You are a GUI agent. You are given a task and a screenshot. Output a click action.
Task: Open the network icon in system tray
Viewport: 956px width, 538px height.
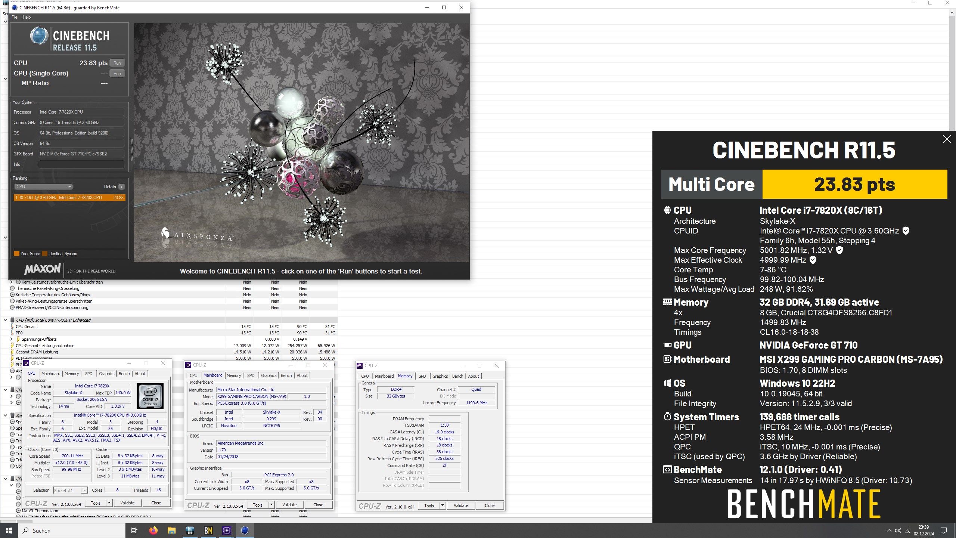(908, 531)
